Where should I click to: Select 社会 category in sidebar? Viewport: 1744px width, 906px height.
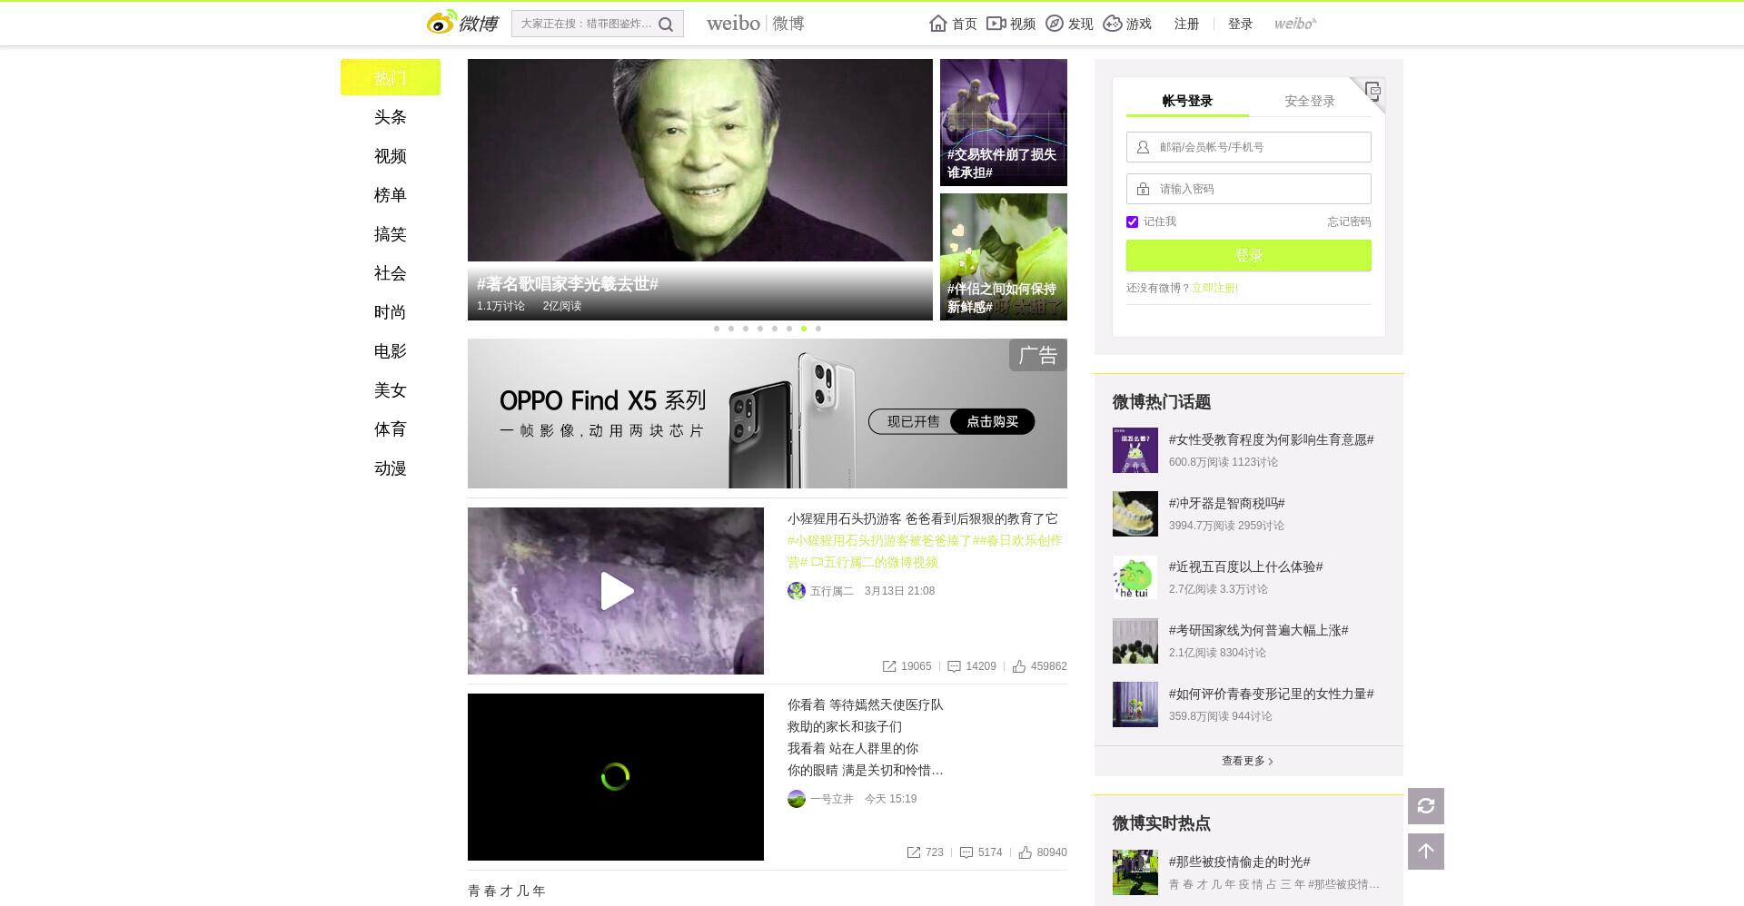391,273
